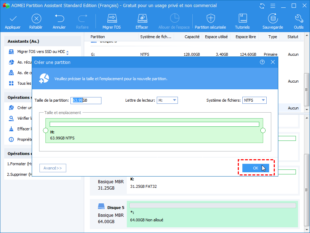Click 124.60GB free space cell
The image size is (310, 233).
248,54
